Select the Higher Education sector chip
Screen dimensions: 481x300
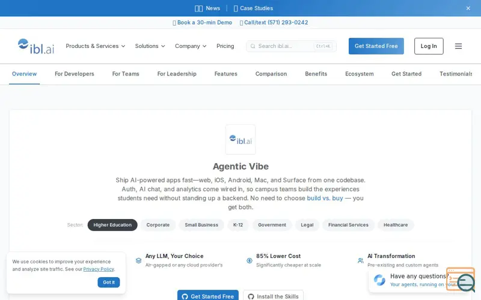112,225
